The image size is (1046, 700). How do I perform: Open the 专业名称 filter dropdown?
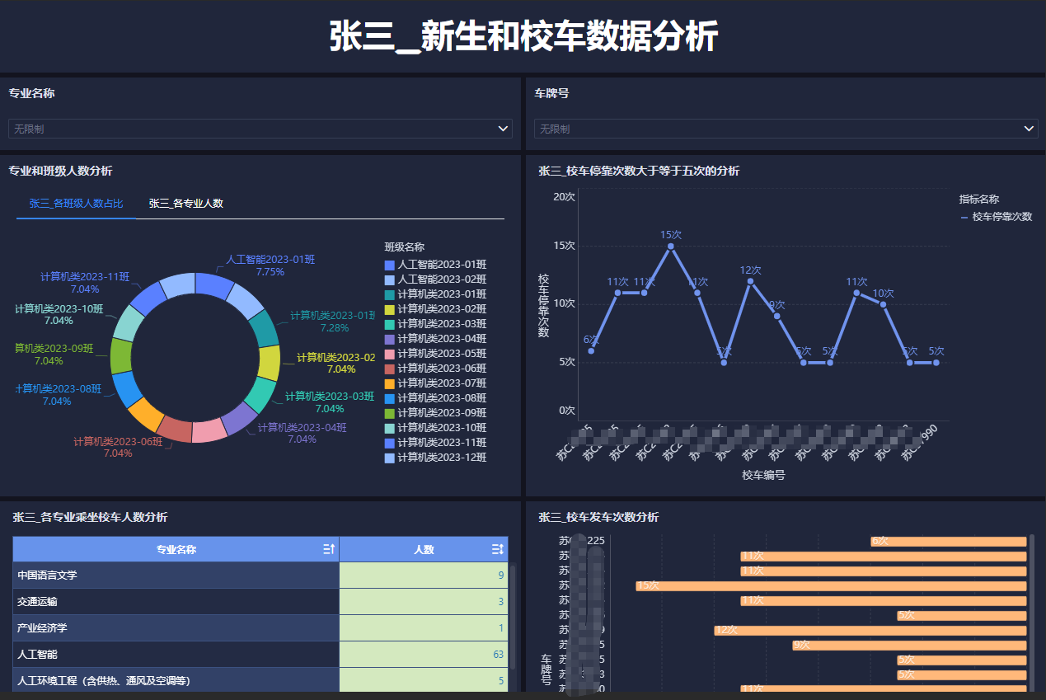(260, 129)
